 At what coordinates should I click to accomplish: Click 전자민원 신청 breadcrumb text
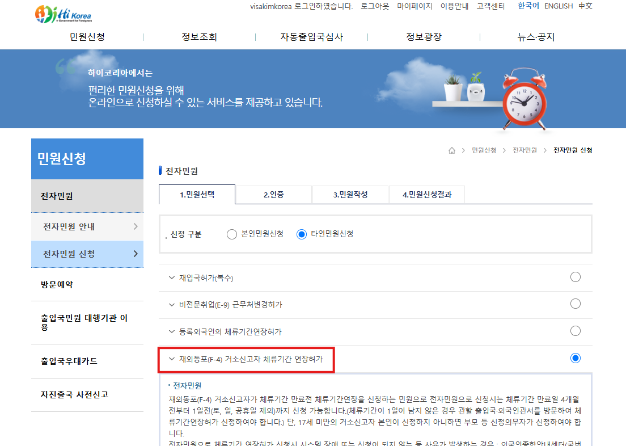tap(573, 150)
